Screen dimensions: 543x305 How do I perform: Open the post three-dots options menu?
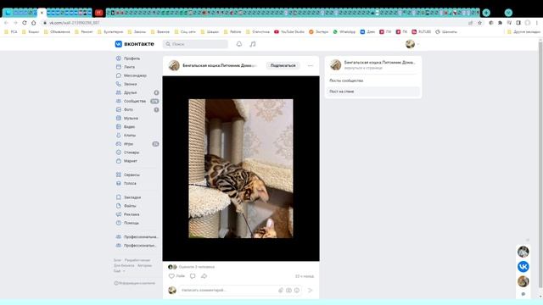(311, 65)
